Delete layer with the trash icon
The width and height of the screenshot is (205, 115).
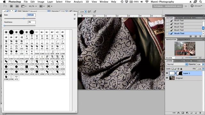[x=200, y=113]
